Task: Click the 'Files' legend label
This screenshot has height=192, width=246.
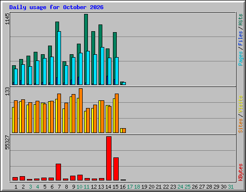Action: [x=240, y=38]
